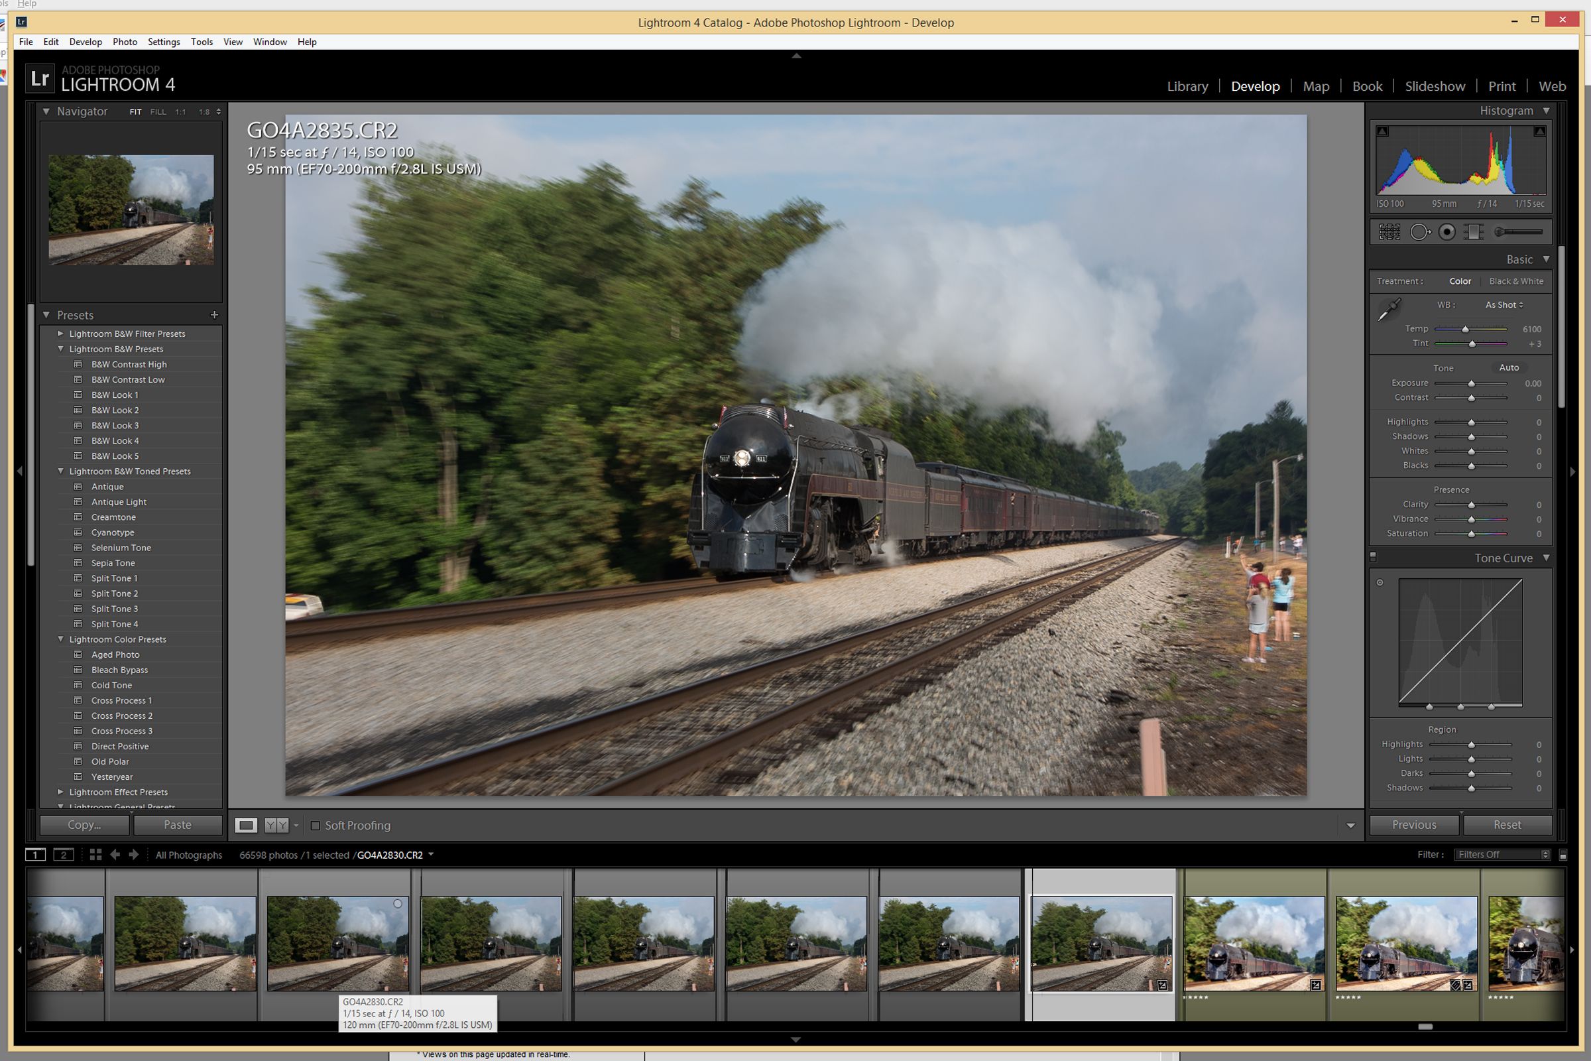This screenshot has width=1591, height=1061.
Task: Activate the Spot Removal tool
Action: pos(1419,232)
